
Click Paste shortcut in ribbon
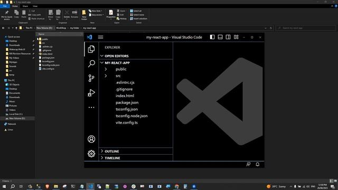point(36,19)
